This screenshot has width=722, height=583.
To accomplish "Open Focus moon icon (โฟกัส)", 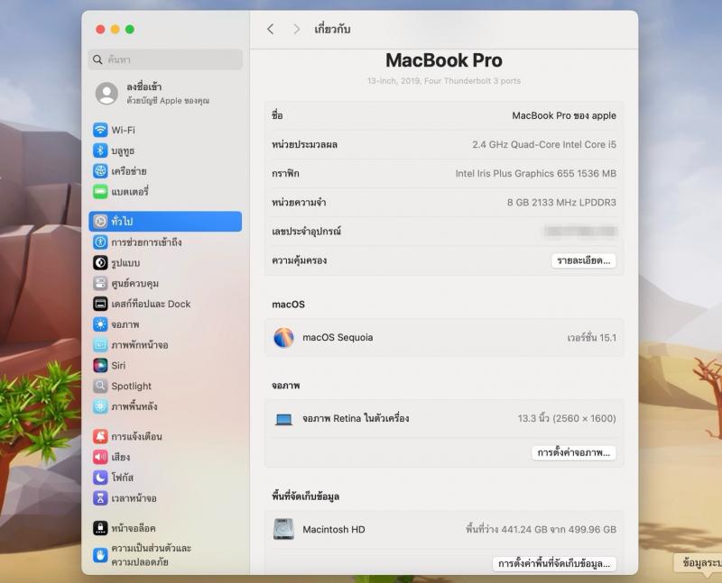I will (100, 478).
